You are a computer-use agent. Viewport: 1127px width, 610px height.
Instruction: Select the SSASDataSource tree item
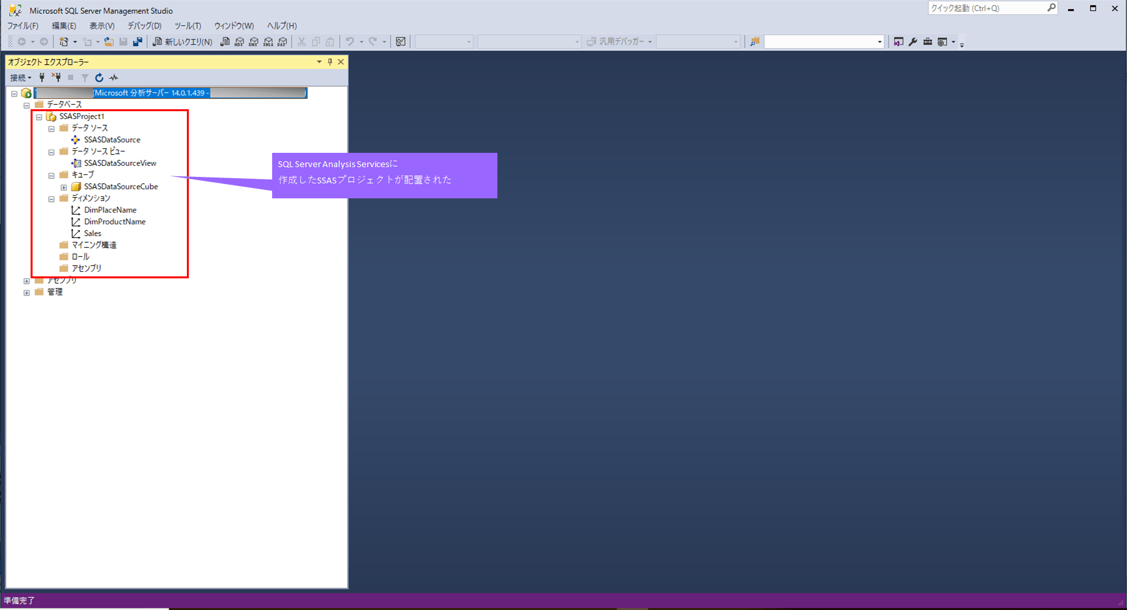point(112,140)
